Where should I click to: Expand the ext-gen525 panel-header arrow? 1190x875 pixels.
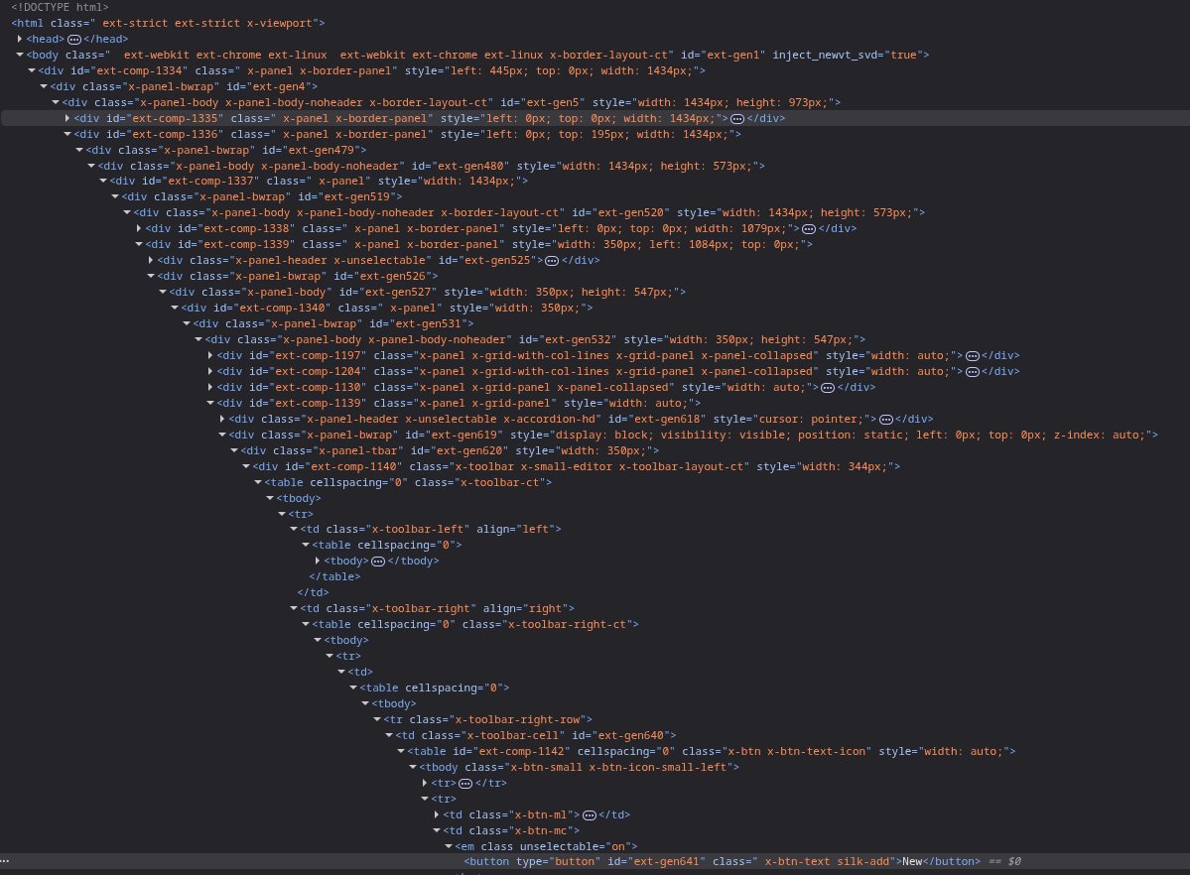point(151,260)
